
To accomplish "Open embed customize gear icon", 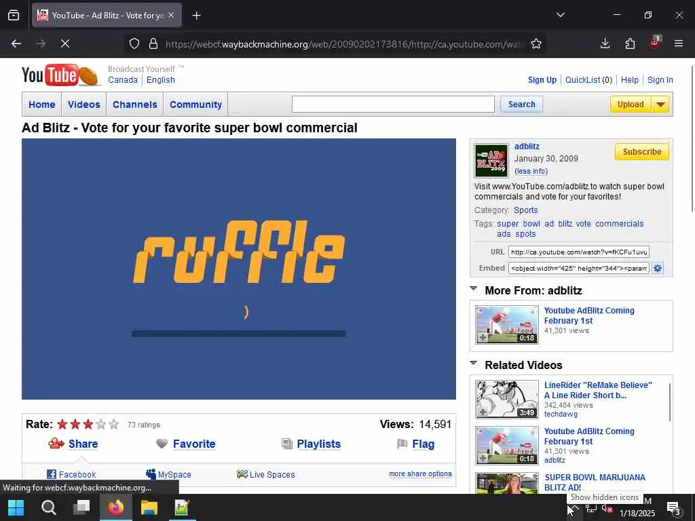I will 657,268.
